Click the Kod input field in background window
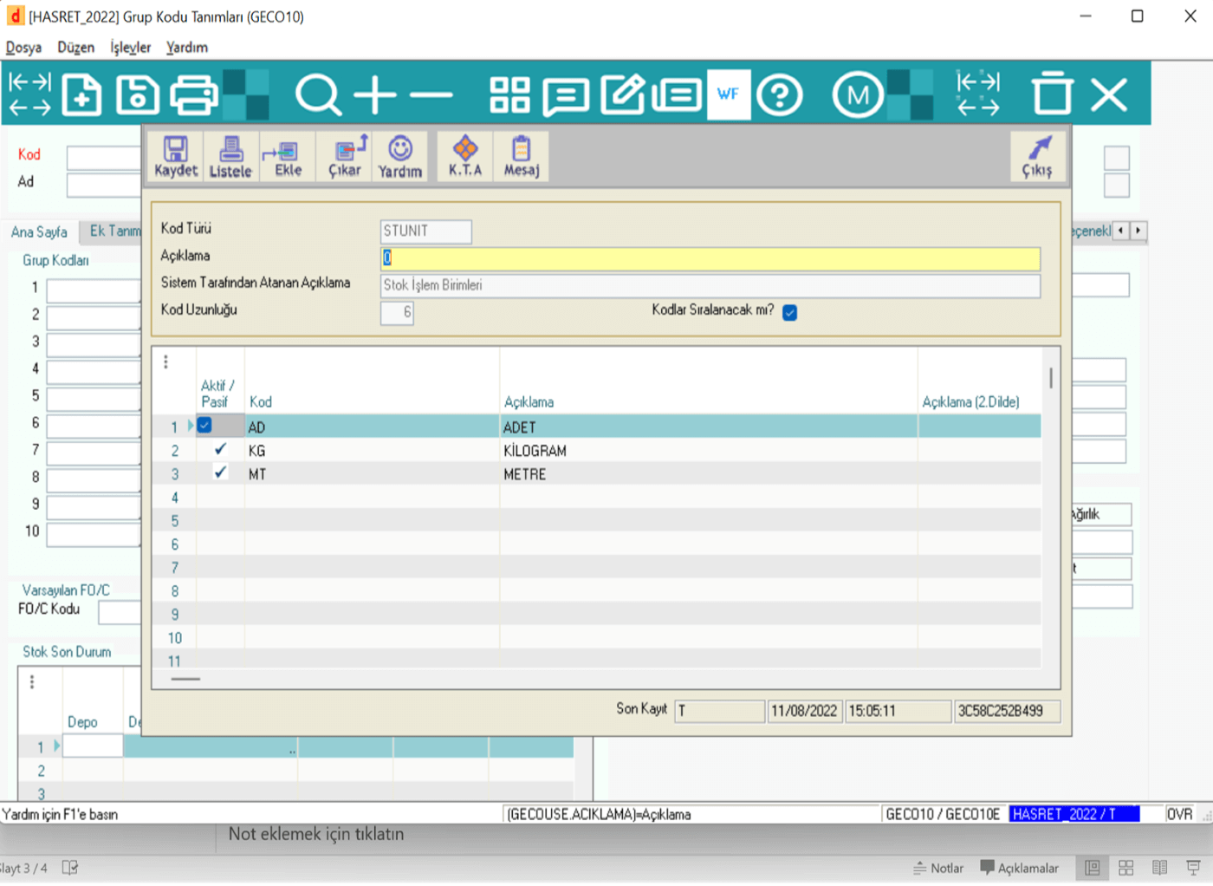Image resolution: width=1213 pixels, height=886 pixels. pyautogui.click(x=104, y=158)
